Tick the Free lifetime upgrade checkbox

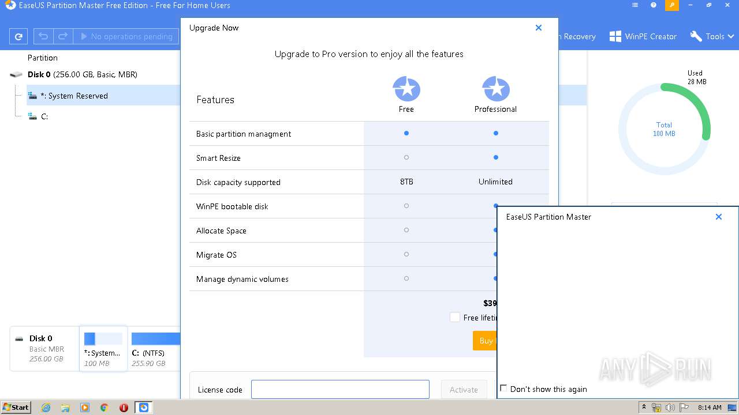coord(455,318)
